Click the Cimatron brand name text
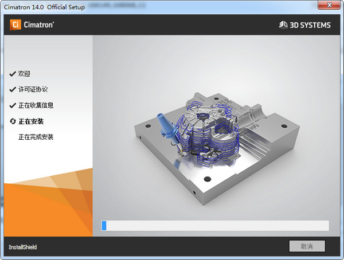 (x=39, y=25)
